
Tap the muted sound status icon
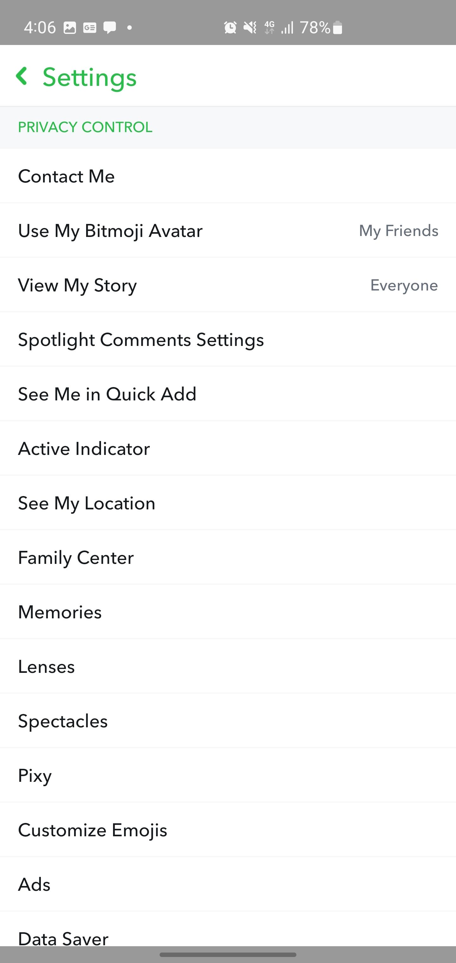[x=250, y=28]
